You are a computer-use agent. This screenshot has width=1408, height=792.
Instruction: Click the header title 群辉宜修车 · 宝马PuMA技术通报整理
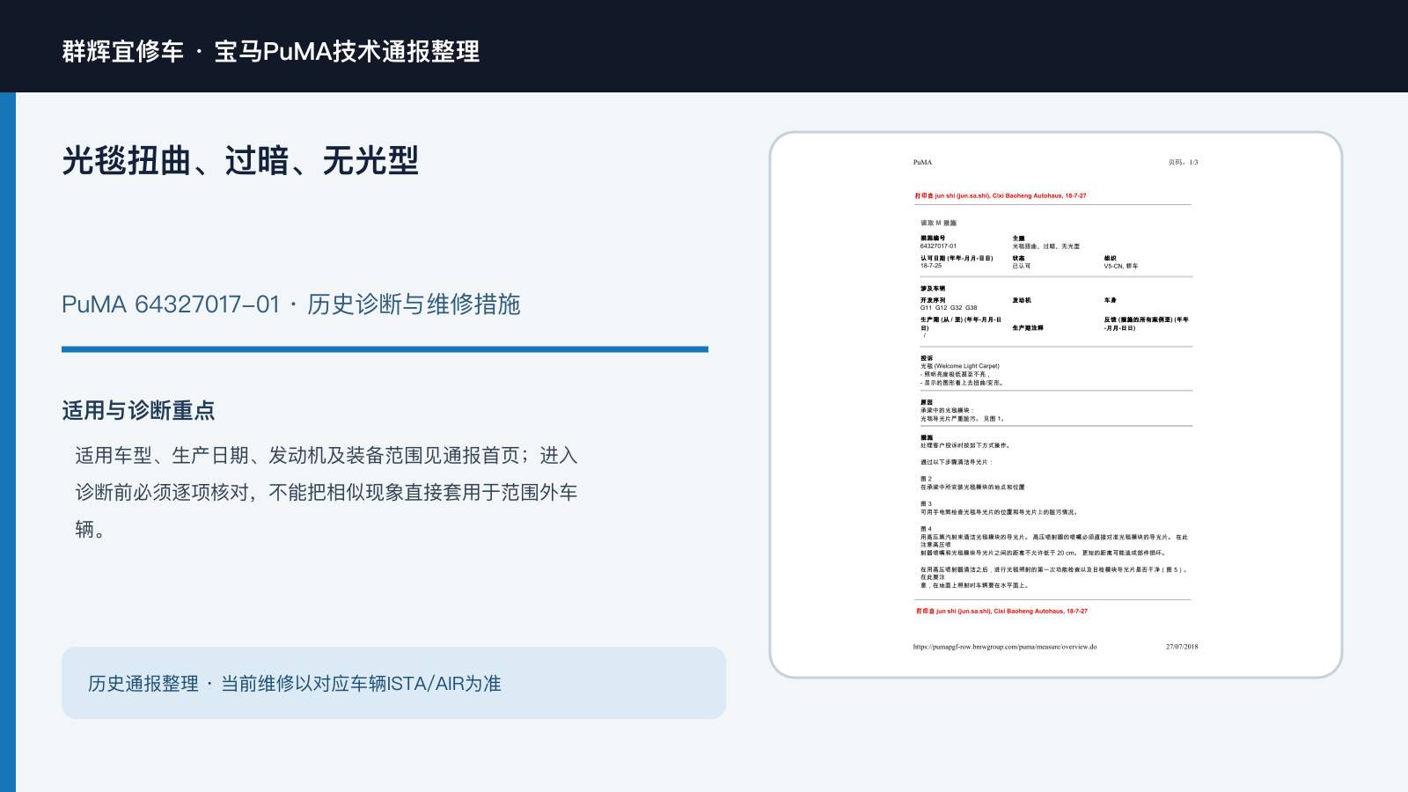[270, 51]
